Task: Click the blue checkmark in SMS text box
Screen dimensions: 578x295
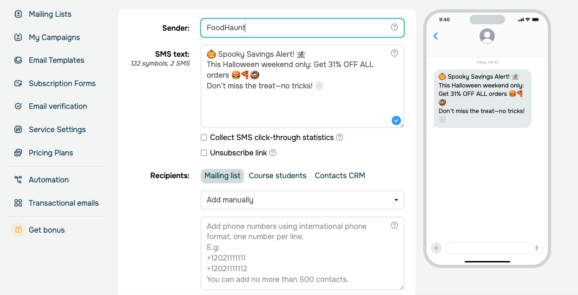Action: (396, 121)
